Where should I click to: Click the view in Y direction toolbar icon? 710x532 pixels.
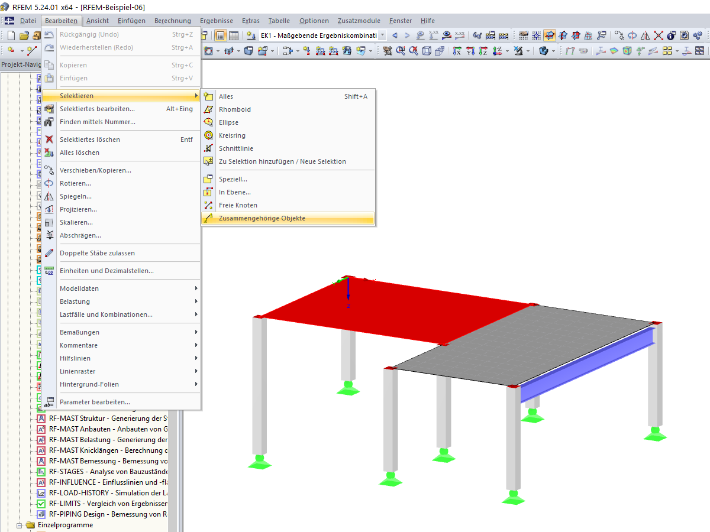tap(470, 51)
